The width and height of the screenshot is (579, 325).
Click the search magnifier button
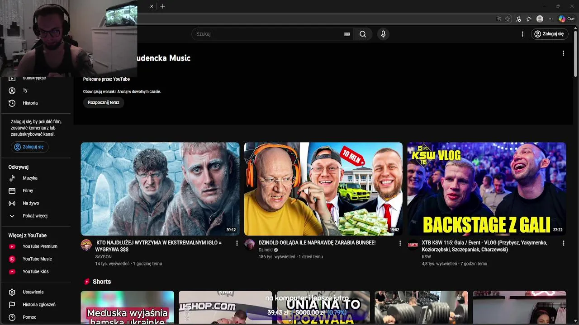(363, 34)
